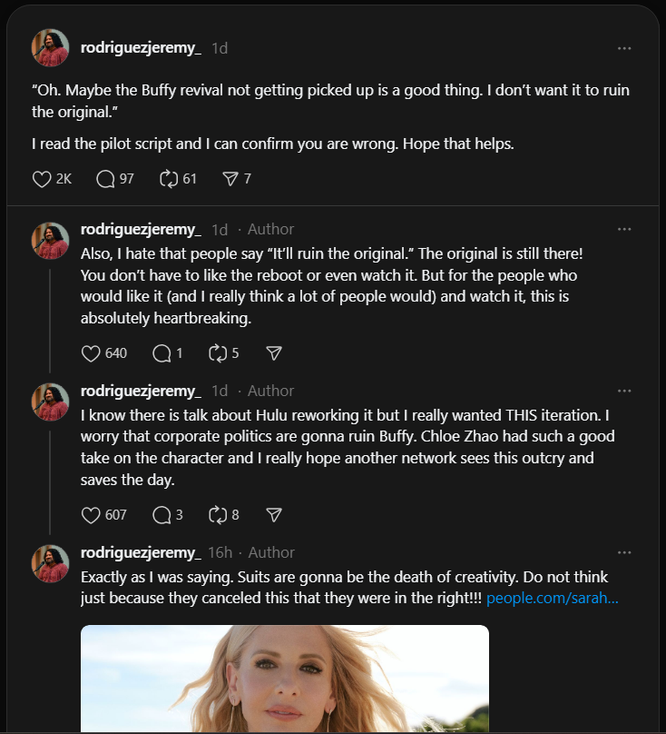Like the reply with 607 likes
666x734 pixels.
91,515
